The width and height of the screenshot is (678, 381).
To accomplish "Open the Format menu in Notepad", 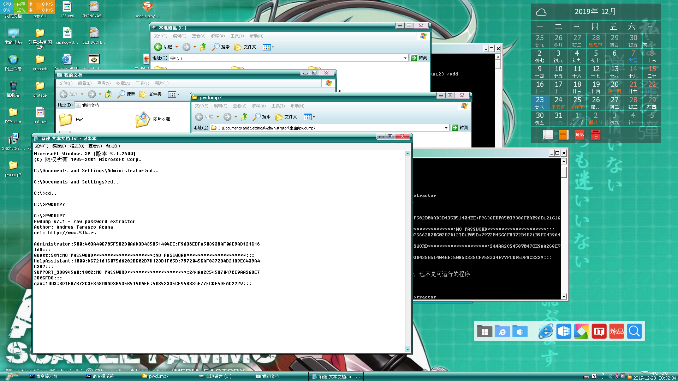I will click(77, 146).
